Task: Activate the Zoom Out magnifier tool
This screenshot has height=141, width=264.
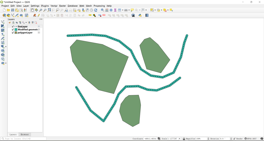Action: point(45,10)
